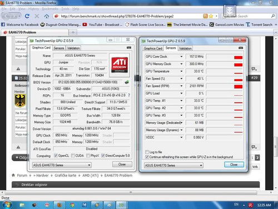This screenshot has height=209, width=278.
Task: Click the ATI Radeon logo
Action: (120, 65)
